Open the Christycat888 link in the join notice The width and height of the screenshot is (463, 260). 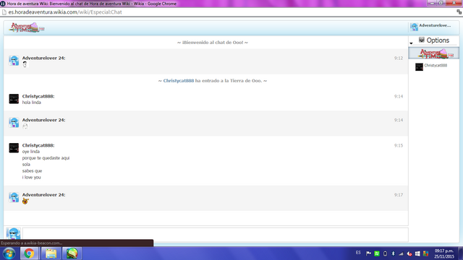[179, 80]
